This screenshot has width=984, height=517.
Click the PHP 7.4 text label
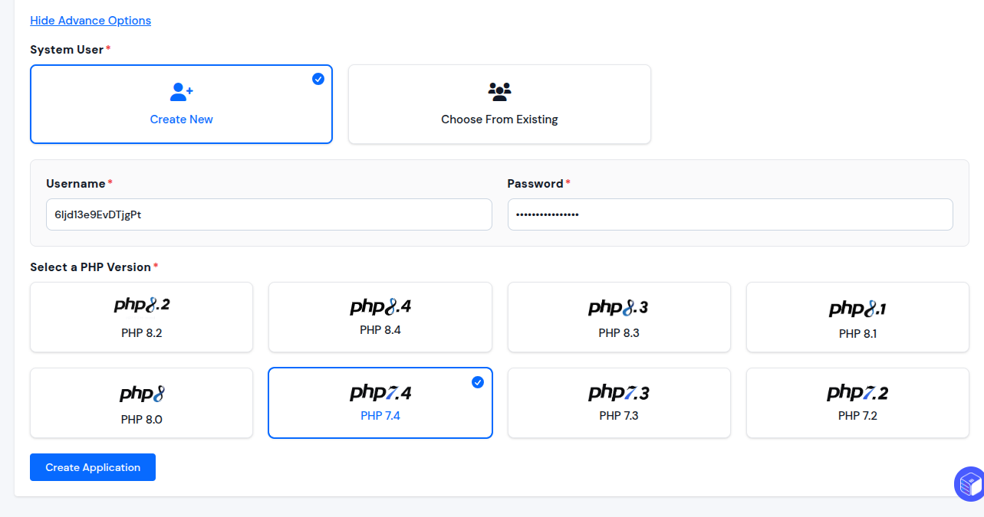tap(380, 416)
